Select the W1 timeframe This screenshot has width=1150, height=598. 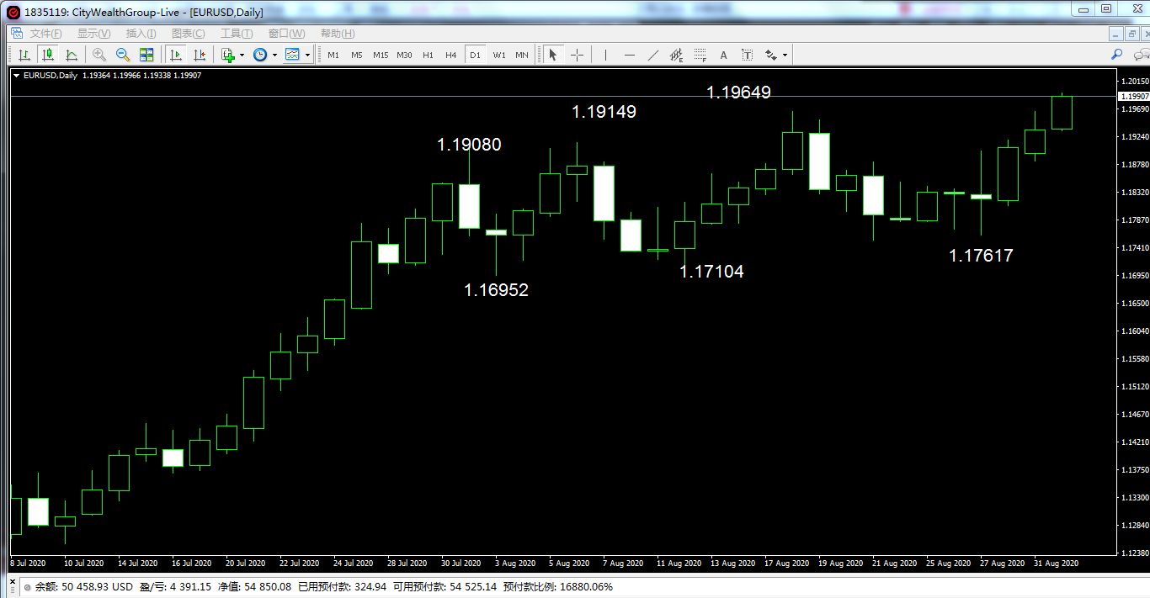click(x=499, y=55)
